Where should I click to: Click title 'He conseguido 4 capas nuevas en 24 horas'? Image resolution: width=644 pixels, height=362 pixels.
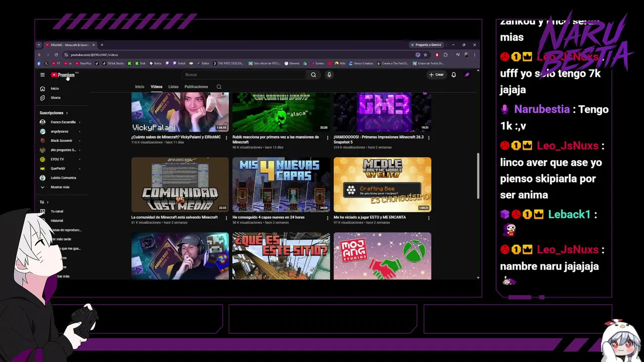(268, 217)
